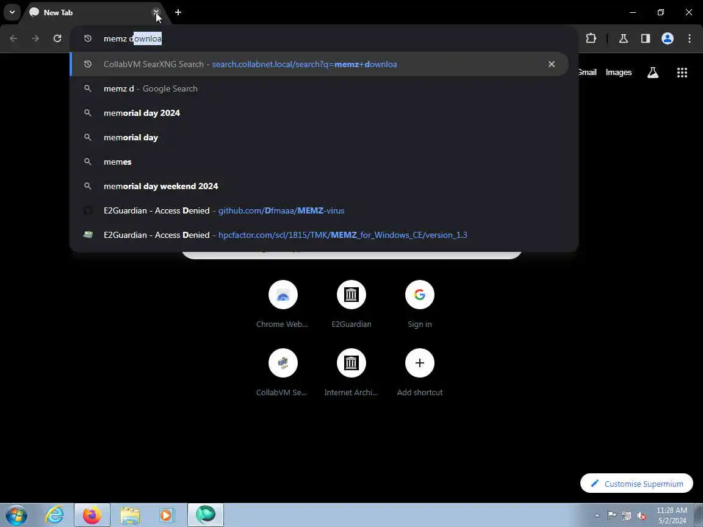Select the 'memz d - Google Search' suggestion
Screen dimensions: 703x527
point(319,88)
